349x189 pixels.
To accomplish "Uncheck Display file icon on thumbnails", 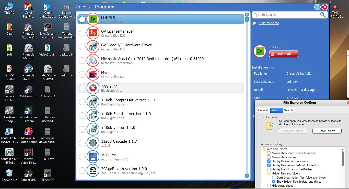I will click(269, 161).
